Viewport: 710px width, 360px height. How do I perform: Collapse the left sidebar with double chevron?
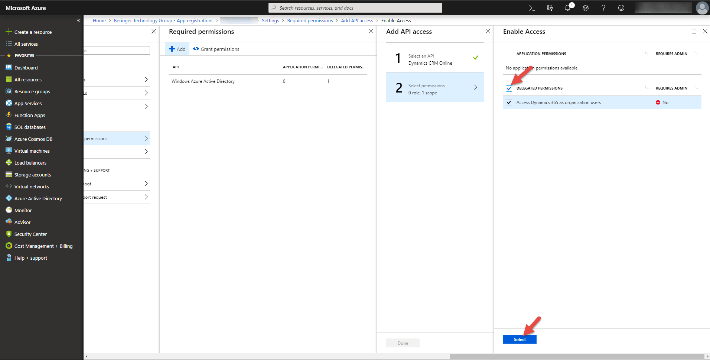pos(78,20)
